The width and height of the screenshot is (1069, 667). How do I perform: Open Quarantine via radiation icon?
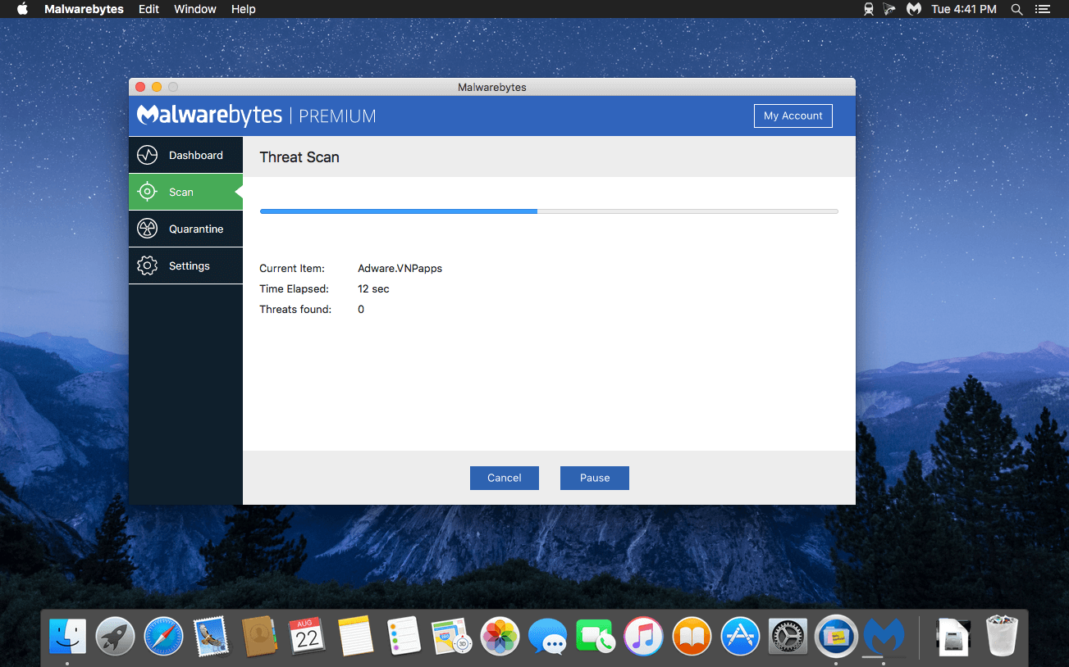(147, 229)
